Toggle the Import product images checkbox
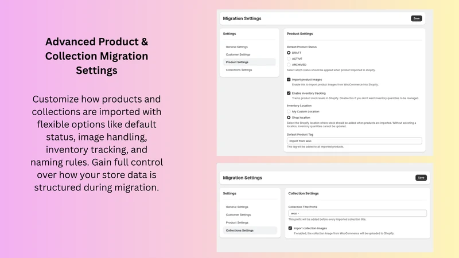This screenshot has height=258, width=459. (289, 80)
